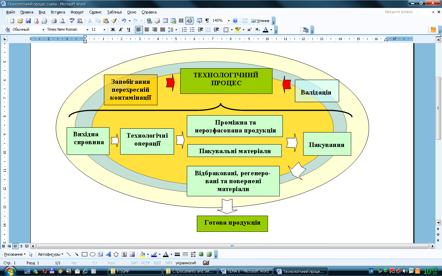Screen dimensions: 442x276
Task: Toggle underline formatting (Ч)
Action: [128, 30]
